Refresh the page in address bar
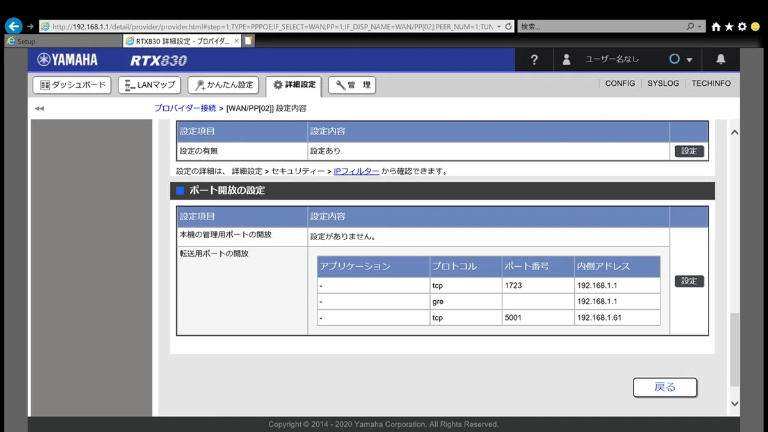Screen dimensions: 768x432 [508, 27]
